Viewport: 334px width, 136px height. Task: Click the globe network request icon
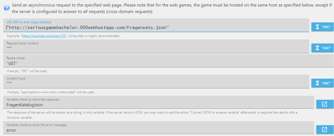[x=6, y=8]
